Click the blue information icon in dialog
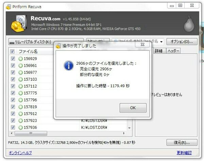This screenshot has width=204, height=161. coord(69,65)
